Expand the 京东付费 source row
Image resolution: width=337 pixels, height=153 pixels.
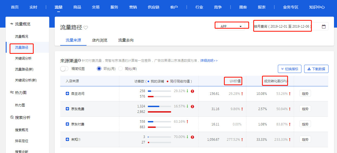coord(67,124)
